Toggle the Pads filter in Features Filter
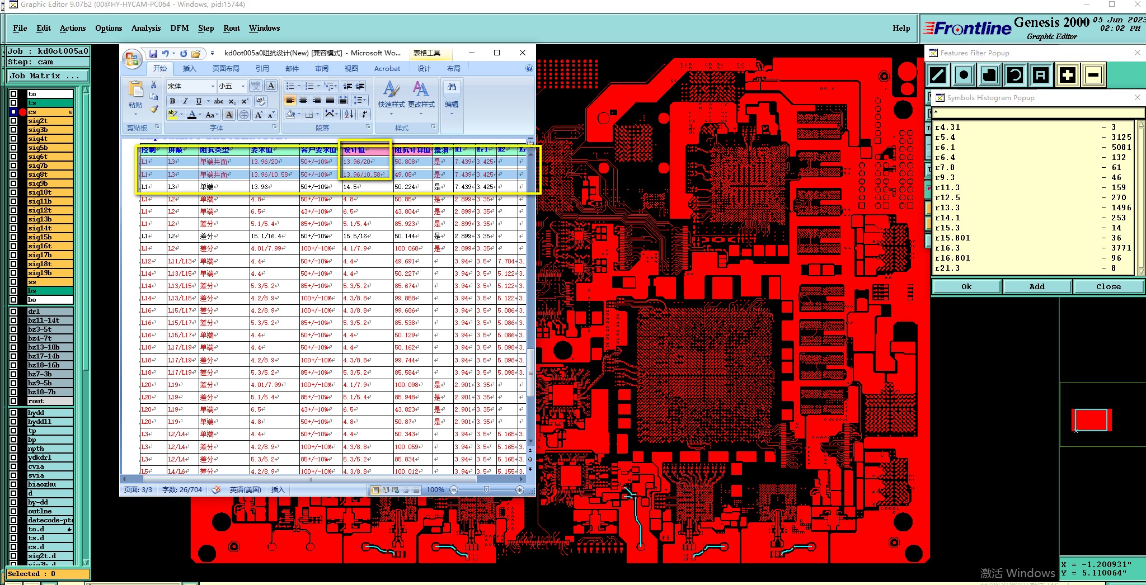 click(x=964, y=75)
